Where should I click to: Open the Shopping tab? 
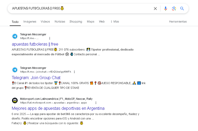click(76, 22)
